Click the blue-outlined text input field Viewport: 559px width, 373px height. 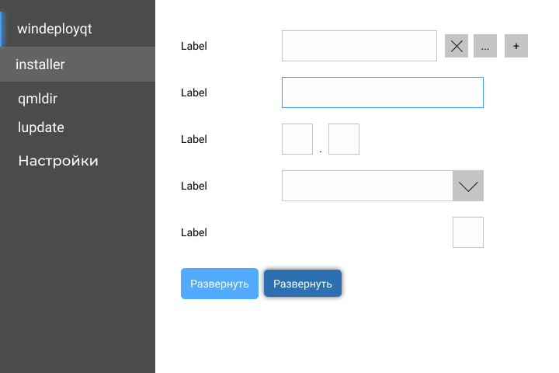(x=382, y=92)
